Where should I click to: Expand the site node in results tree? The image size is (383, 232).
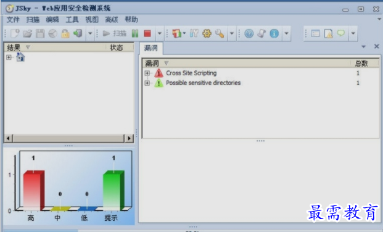[9, 57]
